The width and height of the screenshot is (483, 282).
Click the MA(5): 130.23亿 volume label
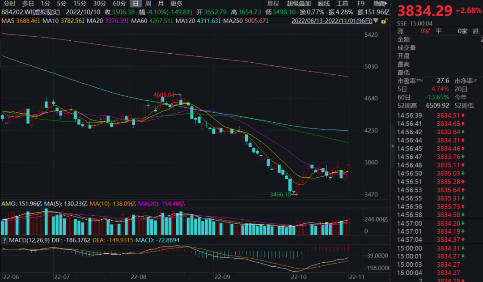66,204
